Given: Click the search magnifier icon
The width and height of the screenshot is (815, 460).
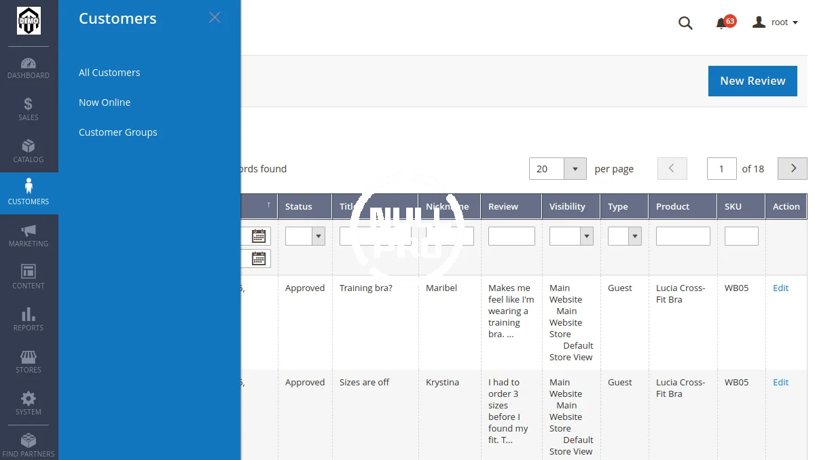Looking at the screenshot, I should point(685,23).
